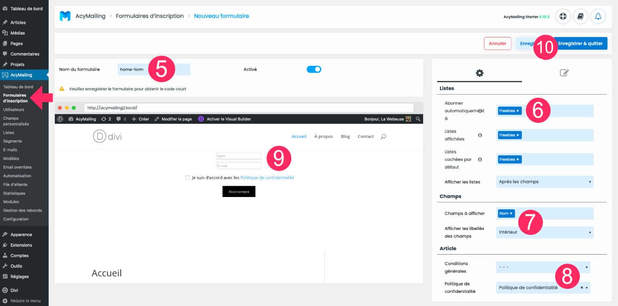Viewport: 618px width, 306px height.
Task: Check the privacy policy agreement checkbox
Action: click(187, 178)
